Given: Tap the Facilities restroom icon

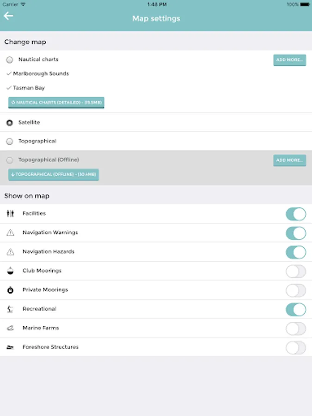Looking at the screenshot, I should [10, 214].
